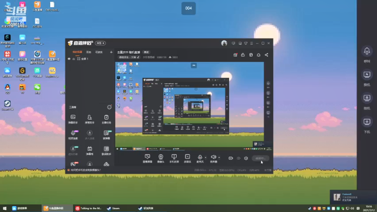Open the phone-as-webcam help link in status bar
377x212 pixels.
point(86,170)
